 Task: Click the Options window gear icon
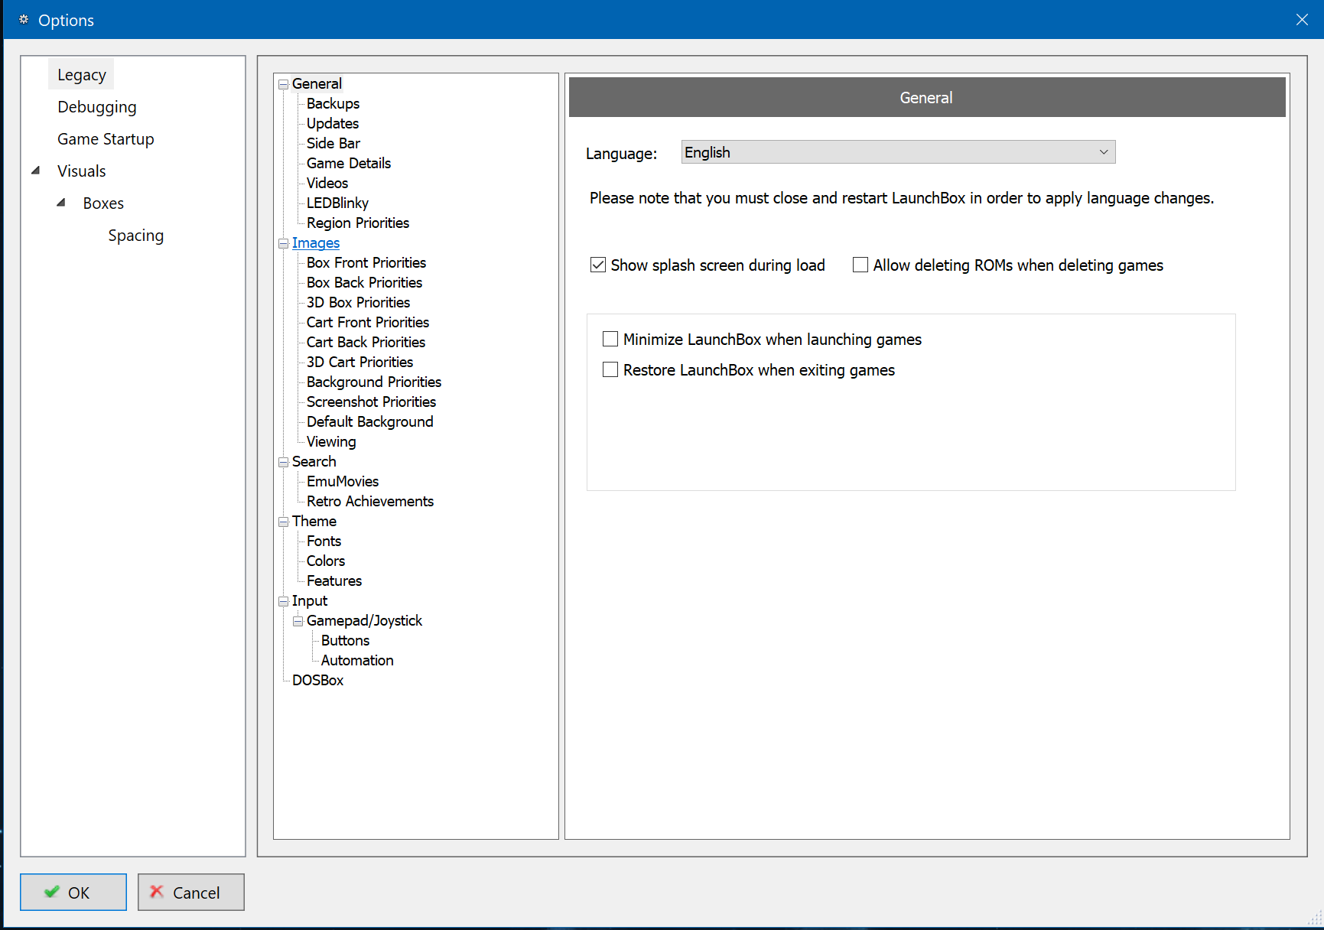point(24,20)
